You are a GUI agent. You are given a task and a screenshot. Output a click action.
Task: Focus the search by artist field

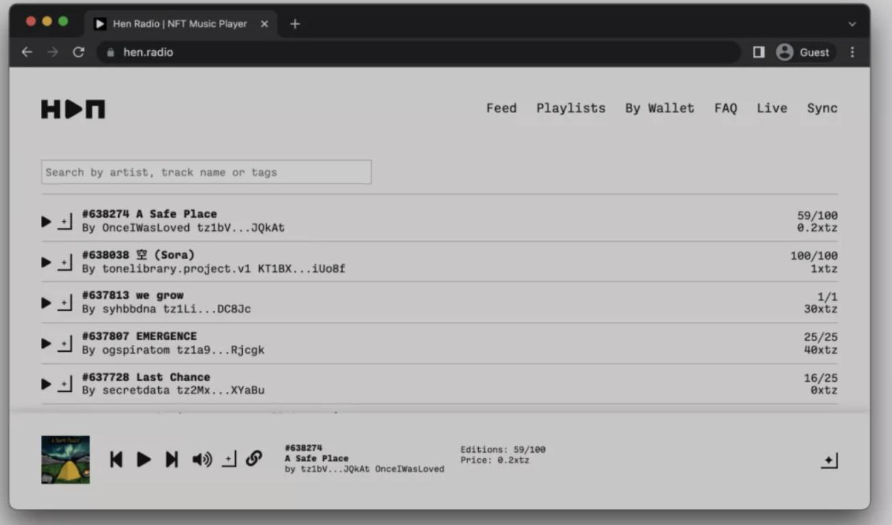tap(206, 172)
